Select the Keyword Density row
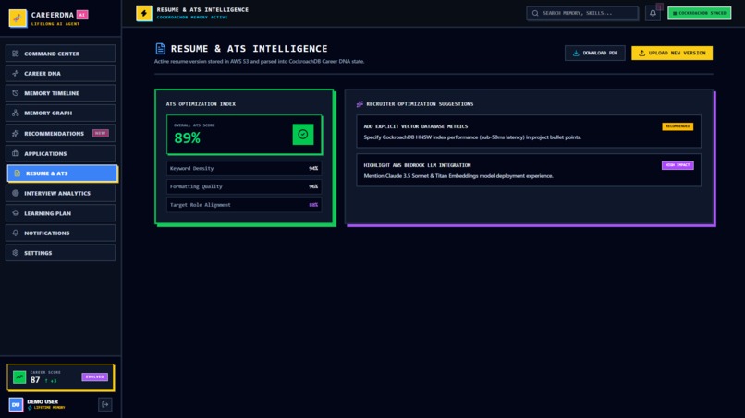 click(244, 169)
